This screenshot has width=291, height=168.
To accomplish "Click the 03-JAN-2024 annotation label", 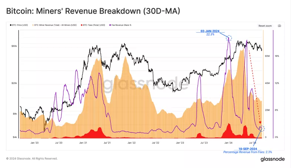I will [210, 31].
